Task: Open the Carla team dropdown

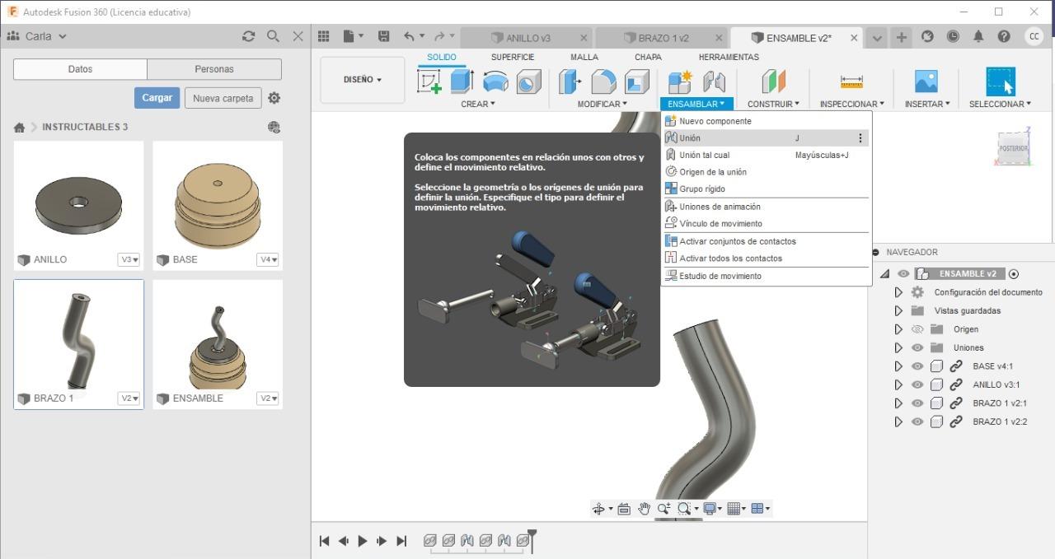Action: [x=37, y=36]
